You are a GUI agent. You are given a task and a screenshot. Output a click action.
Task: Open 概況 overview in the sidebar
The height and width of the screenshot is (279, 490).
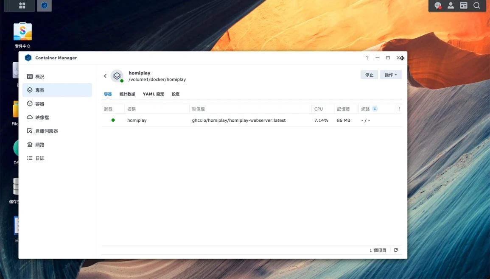pos(57,77)
